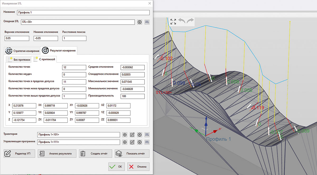
Task: Click the Показать отчёт button
Action: (x=132, y=154)
